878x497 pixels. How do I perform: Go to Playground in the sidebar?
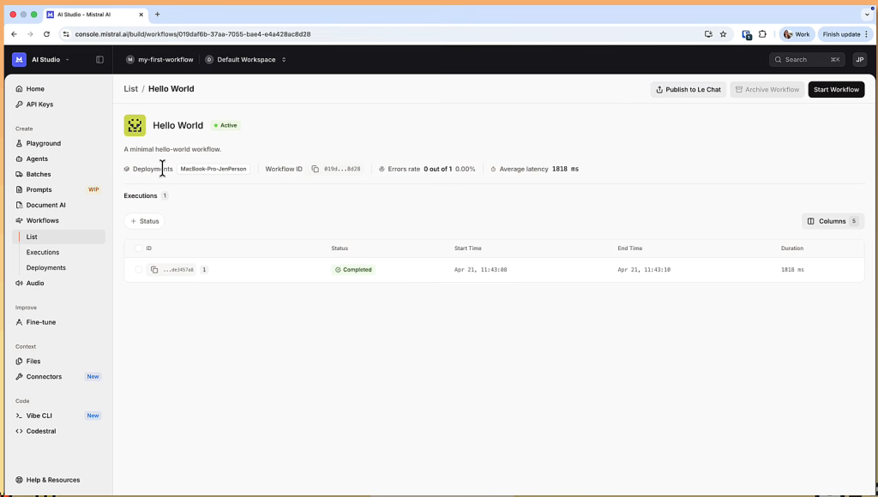coord(43,143)
